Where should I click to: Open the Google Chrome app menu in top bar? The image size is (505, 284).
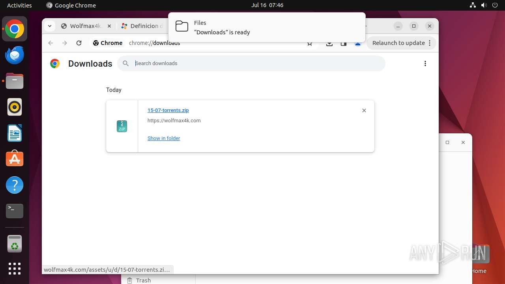coord(71,5)
